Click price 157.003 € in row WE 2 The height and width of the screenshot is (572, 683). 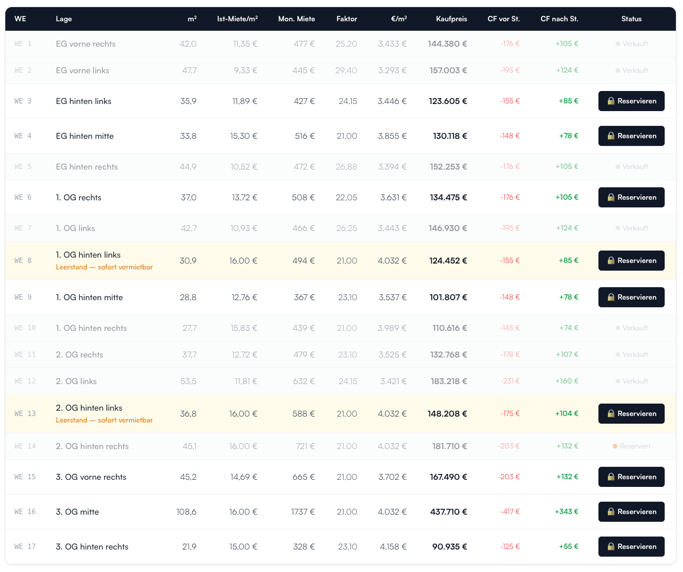coord(448,70)
